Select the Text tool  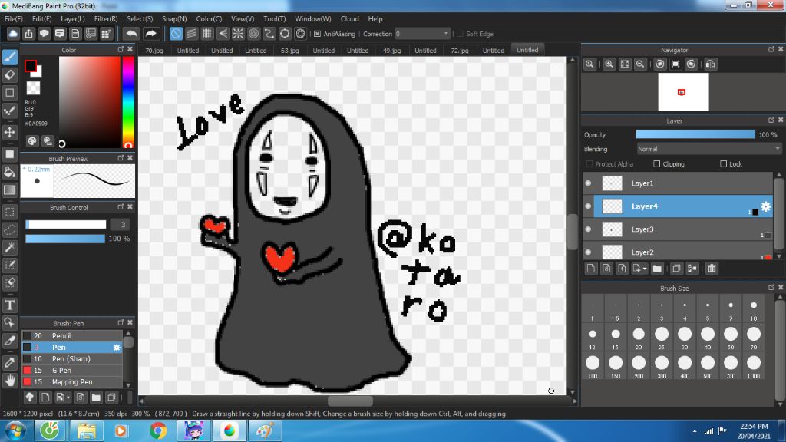[10, 305]
